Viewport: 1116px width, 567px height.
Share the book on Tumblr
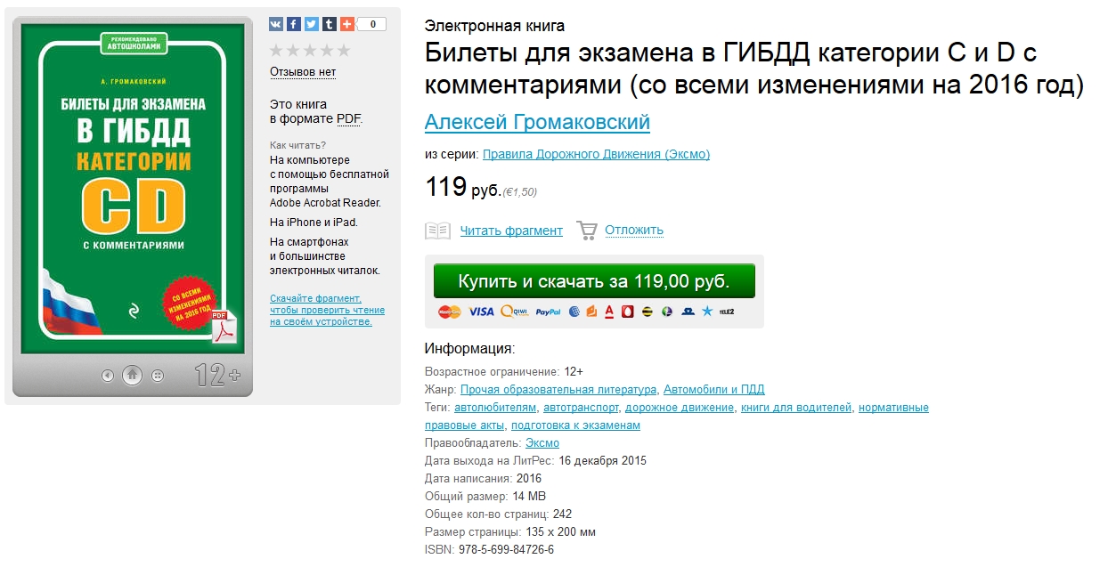tap(330, 23)
